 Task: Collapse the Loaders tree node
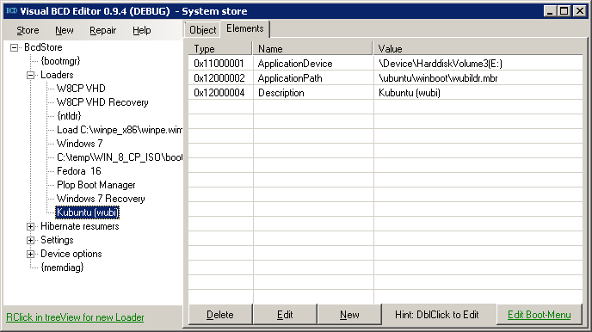31,75
